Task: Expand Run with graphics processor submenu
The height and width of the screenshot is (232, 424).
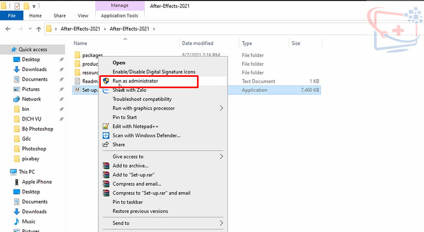Action: (221, 108)
